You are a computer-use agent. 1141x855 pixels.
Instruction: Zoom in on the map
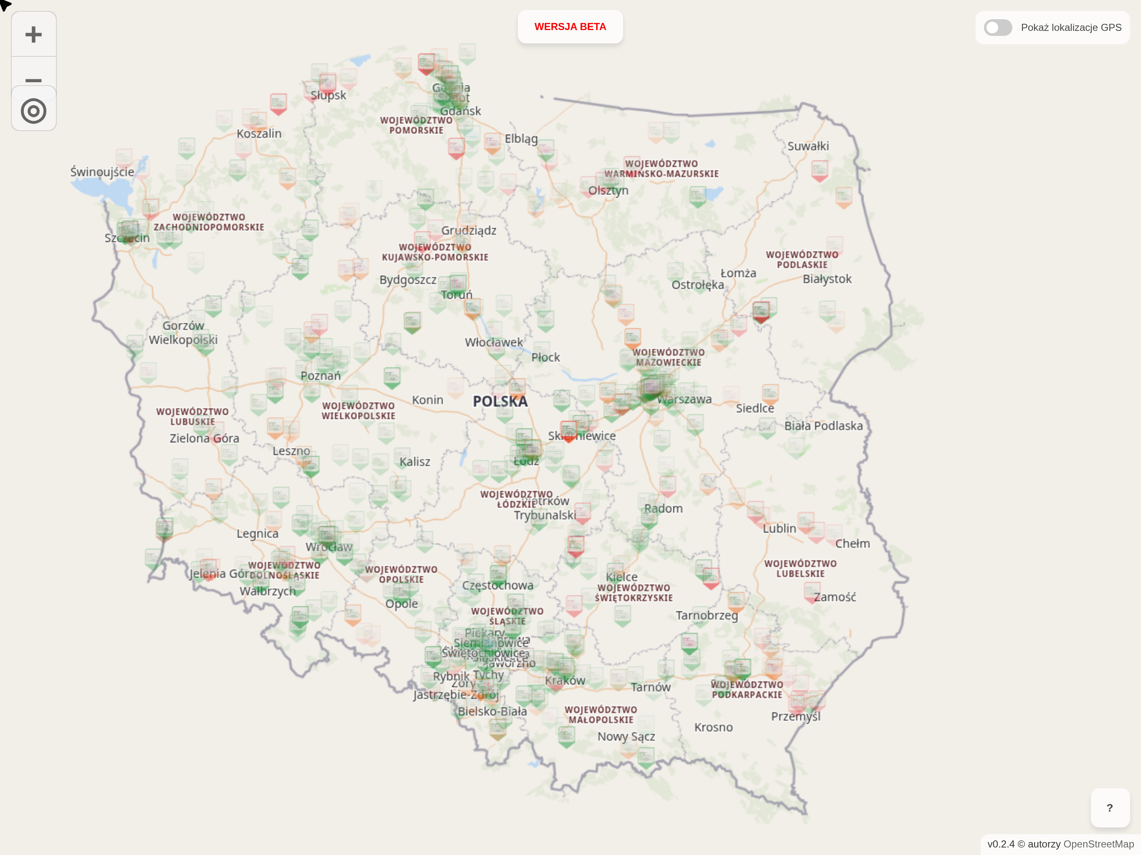pos(33,34)
